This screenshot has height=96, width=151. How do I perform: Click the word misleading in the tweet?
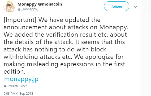tap(42, 64)
